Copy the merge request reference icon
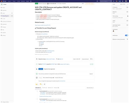 (127, 39)
